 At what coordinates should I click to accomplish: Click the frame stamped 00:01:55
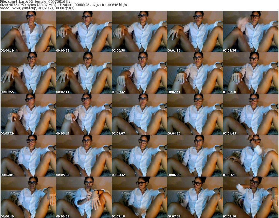(x=28, y=73)
